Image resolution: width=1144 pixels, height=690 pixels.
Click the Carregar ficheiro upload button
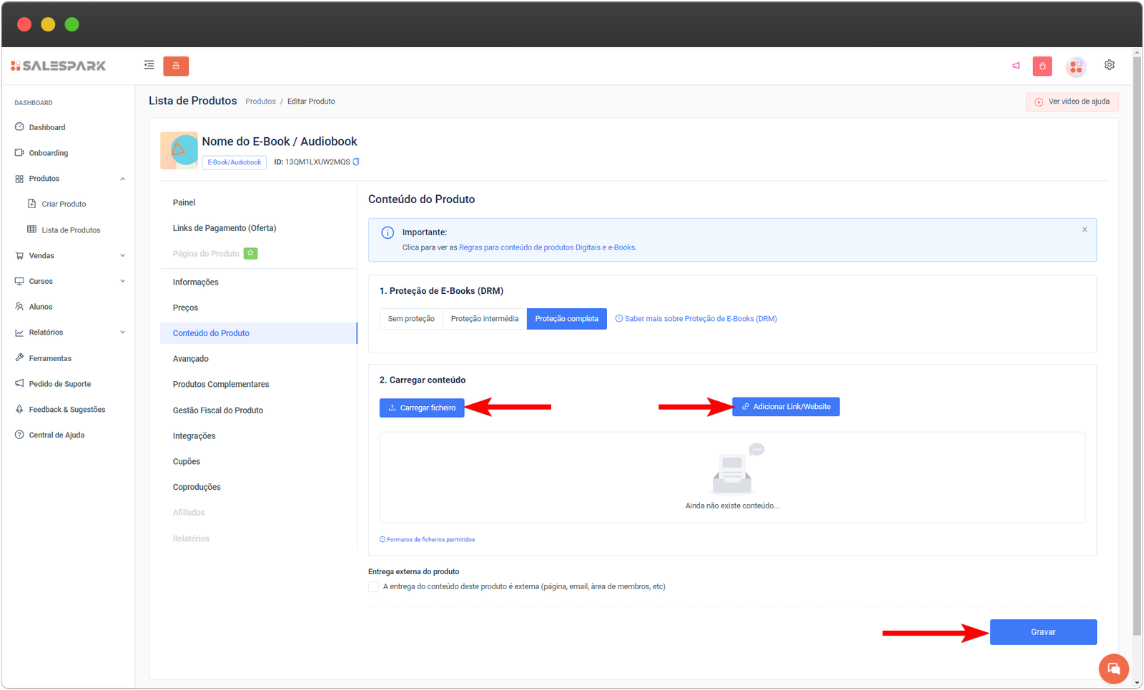tap(422, 408)
